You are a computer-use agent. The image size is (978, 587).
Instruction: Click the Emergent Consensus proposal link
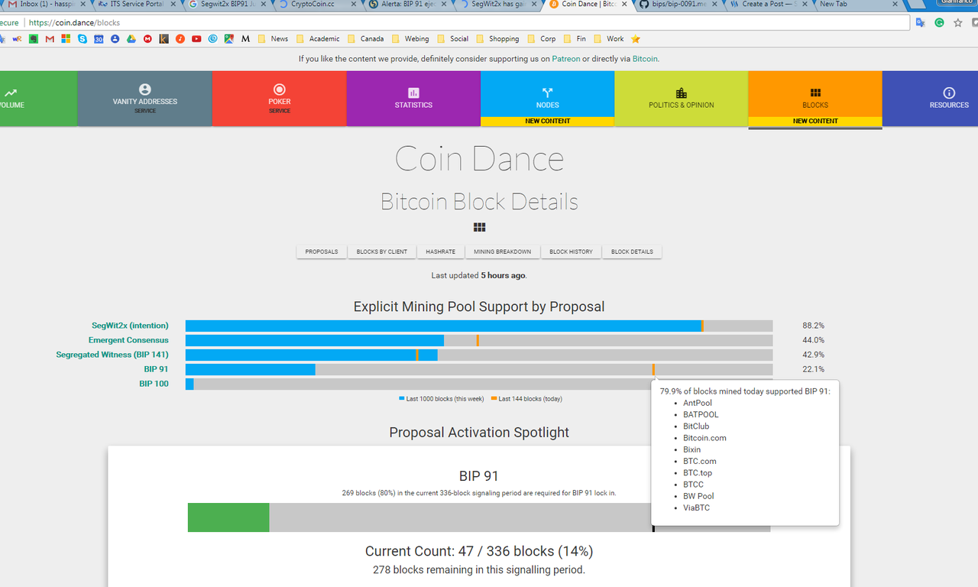pos(128,340)
